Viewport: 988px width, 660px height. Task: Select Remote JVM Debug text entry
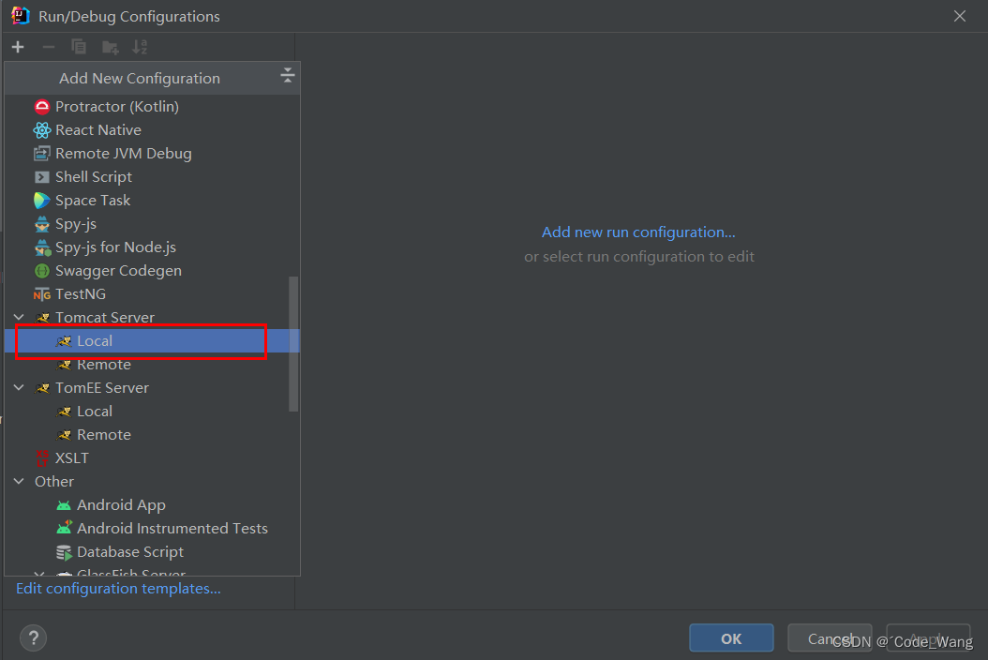tap(124, 153)
